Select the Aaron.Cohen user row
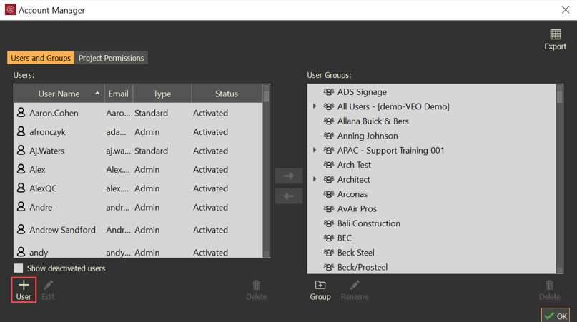This screenshot has width=577, height=322. [54, 113]
